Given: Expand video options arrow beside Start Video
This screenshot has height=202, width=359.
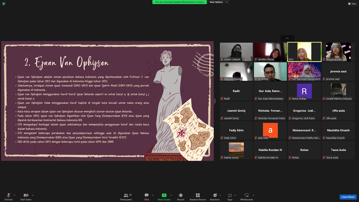Looking at the screenshot, I should (x=33, y=195).
